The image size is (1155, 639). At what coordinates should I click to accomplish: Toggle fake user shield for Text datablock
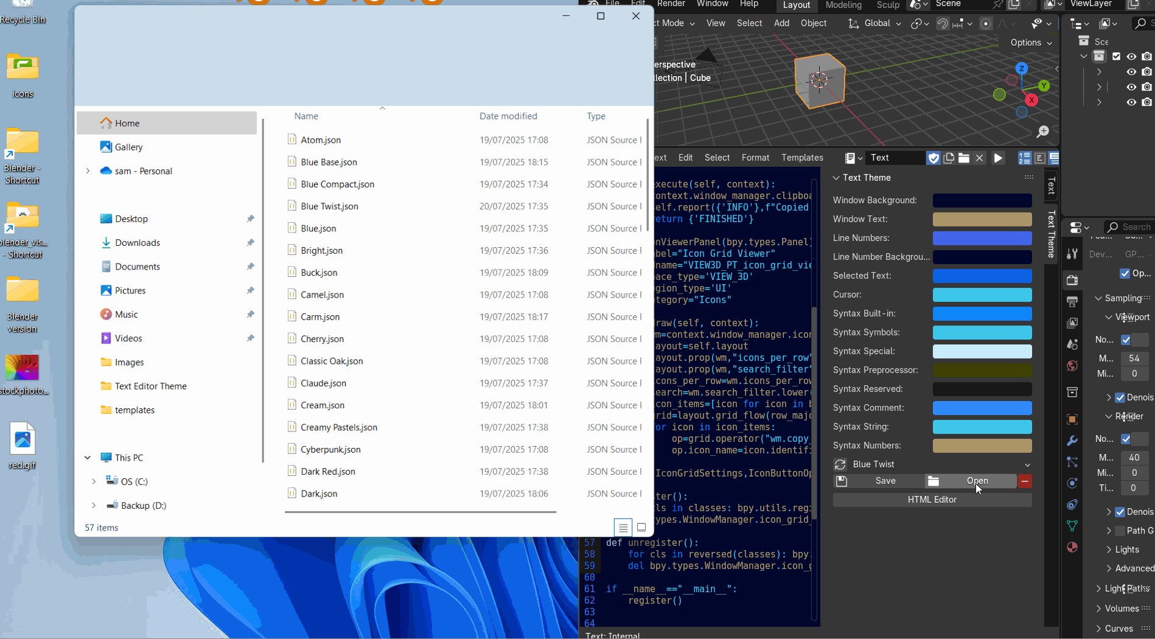[x=933, y=158]
